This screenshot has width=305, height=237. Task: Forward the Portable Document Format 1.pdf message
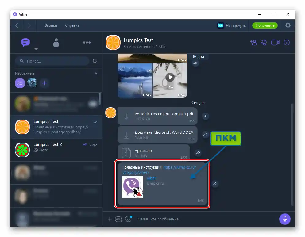(x=206, y=116)
